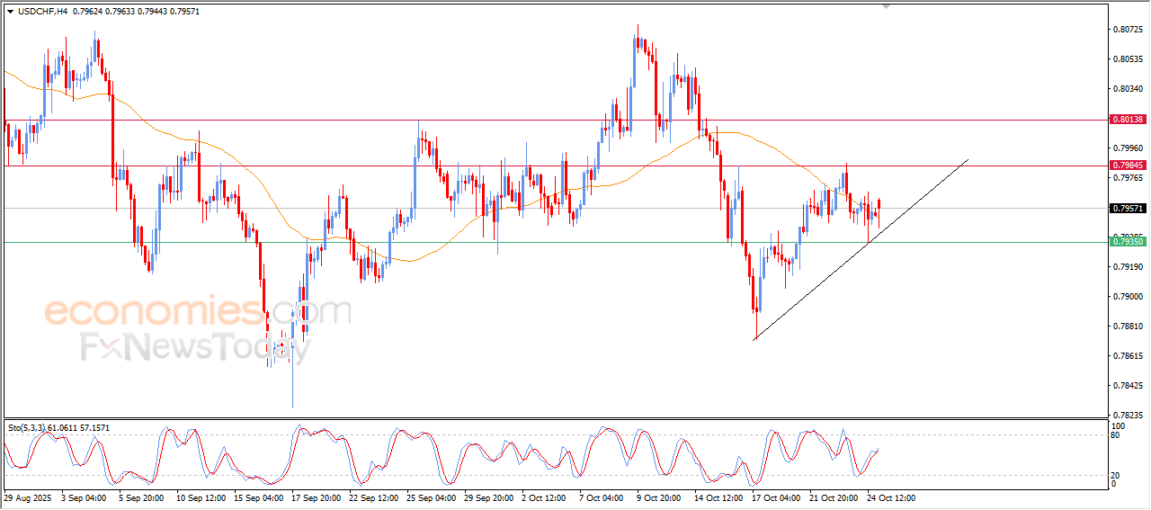Click the 0.78810 price axis label
Image resolution: width=1151 pixels, height=510 pixels.
(x=1127, y=327)
